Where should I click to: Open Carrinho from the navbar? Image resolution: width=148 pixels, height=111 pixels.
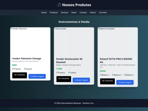tap(103, 12)
